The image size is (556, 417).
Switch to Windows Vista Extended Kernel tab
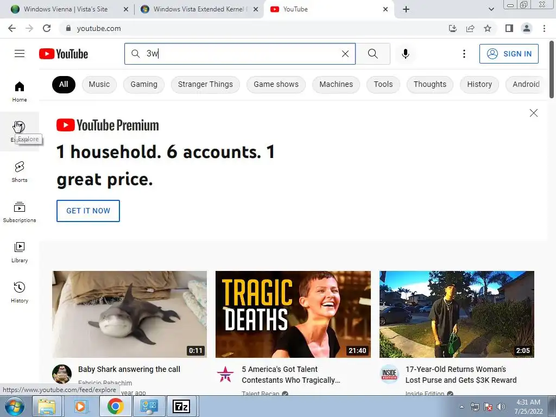pos(199,9)
